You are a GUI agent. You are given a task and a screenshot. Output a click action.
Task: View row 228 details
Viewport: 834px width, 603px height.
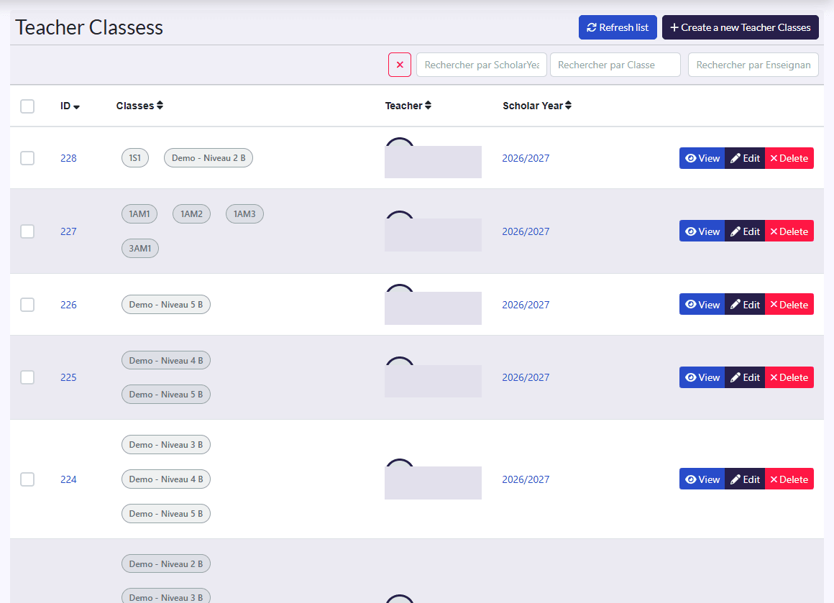pyautogui.click(x=702, y=158)
